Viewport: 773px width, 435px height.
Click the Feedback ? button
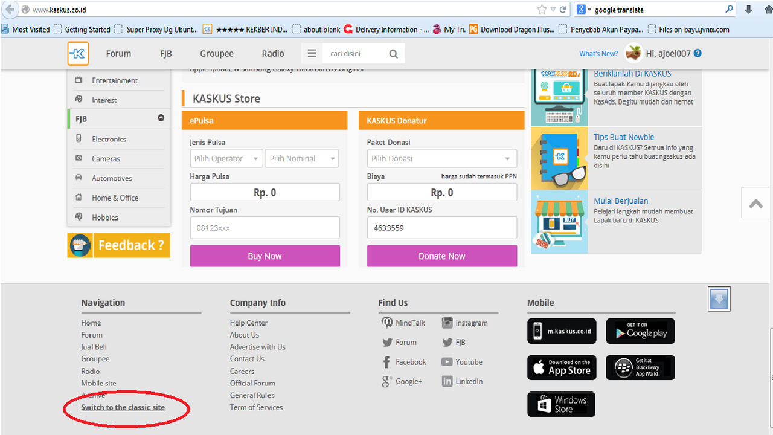[119, 245]
